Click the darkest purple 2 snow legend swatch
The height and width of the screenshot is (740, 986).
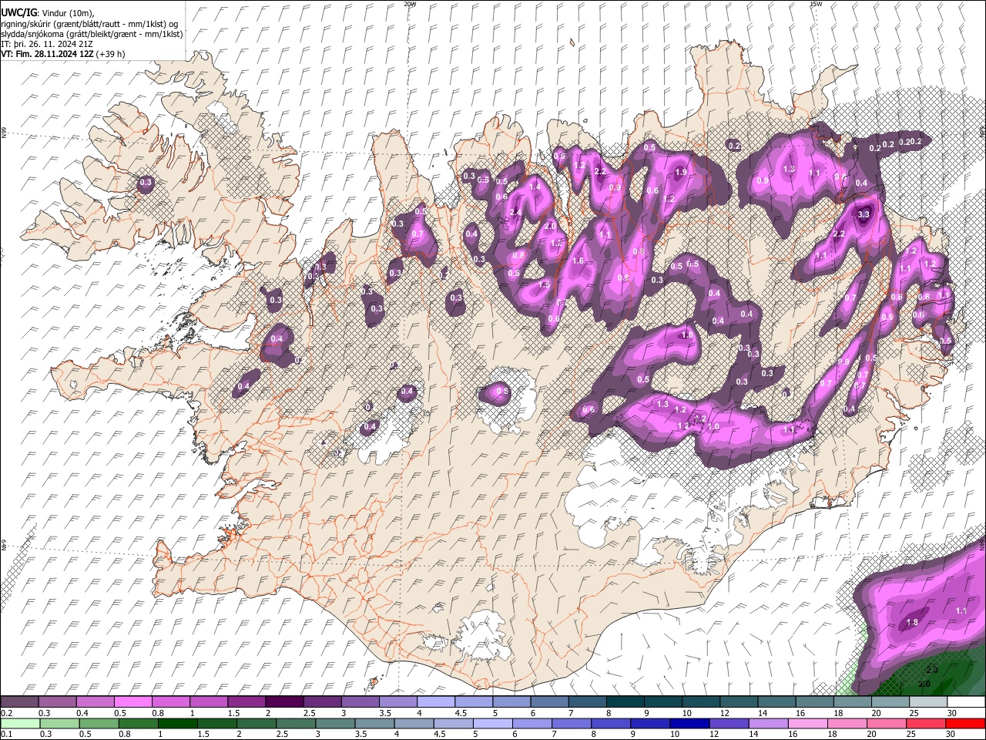284,702
